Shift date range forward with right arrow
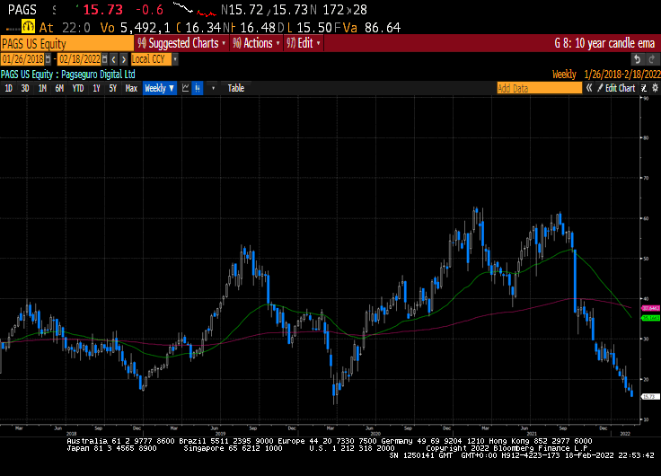Image resolution: width=661 pixels, height=476 pixels. tap(124, 59)
